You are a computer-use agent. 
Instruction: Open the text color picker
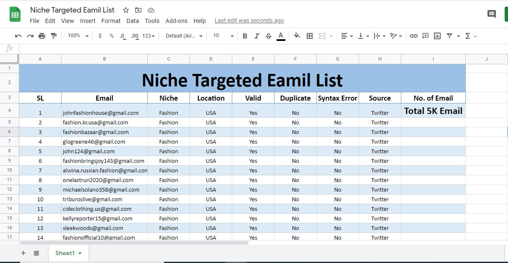click(x=281, y=36)
